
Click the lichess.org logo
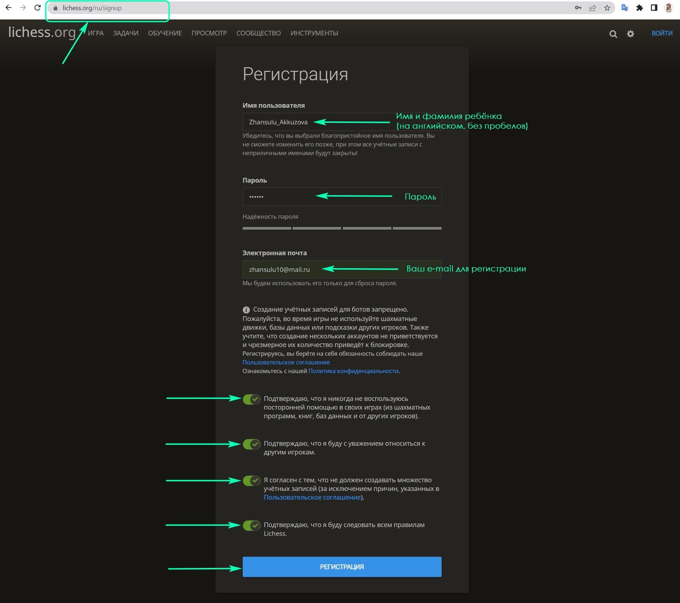(x=42, y=32)
